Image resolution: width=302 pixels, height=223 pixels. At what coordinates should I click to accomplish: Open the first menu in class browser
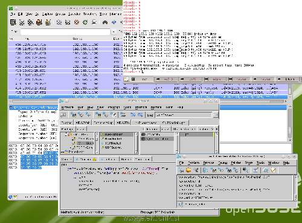coord(68,108)
